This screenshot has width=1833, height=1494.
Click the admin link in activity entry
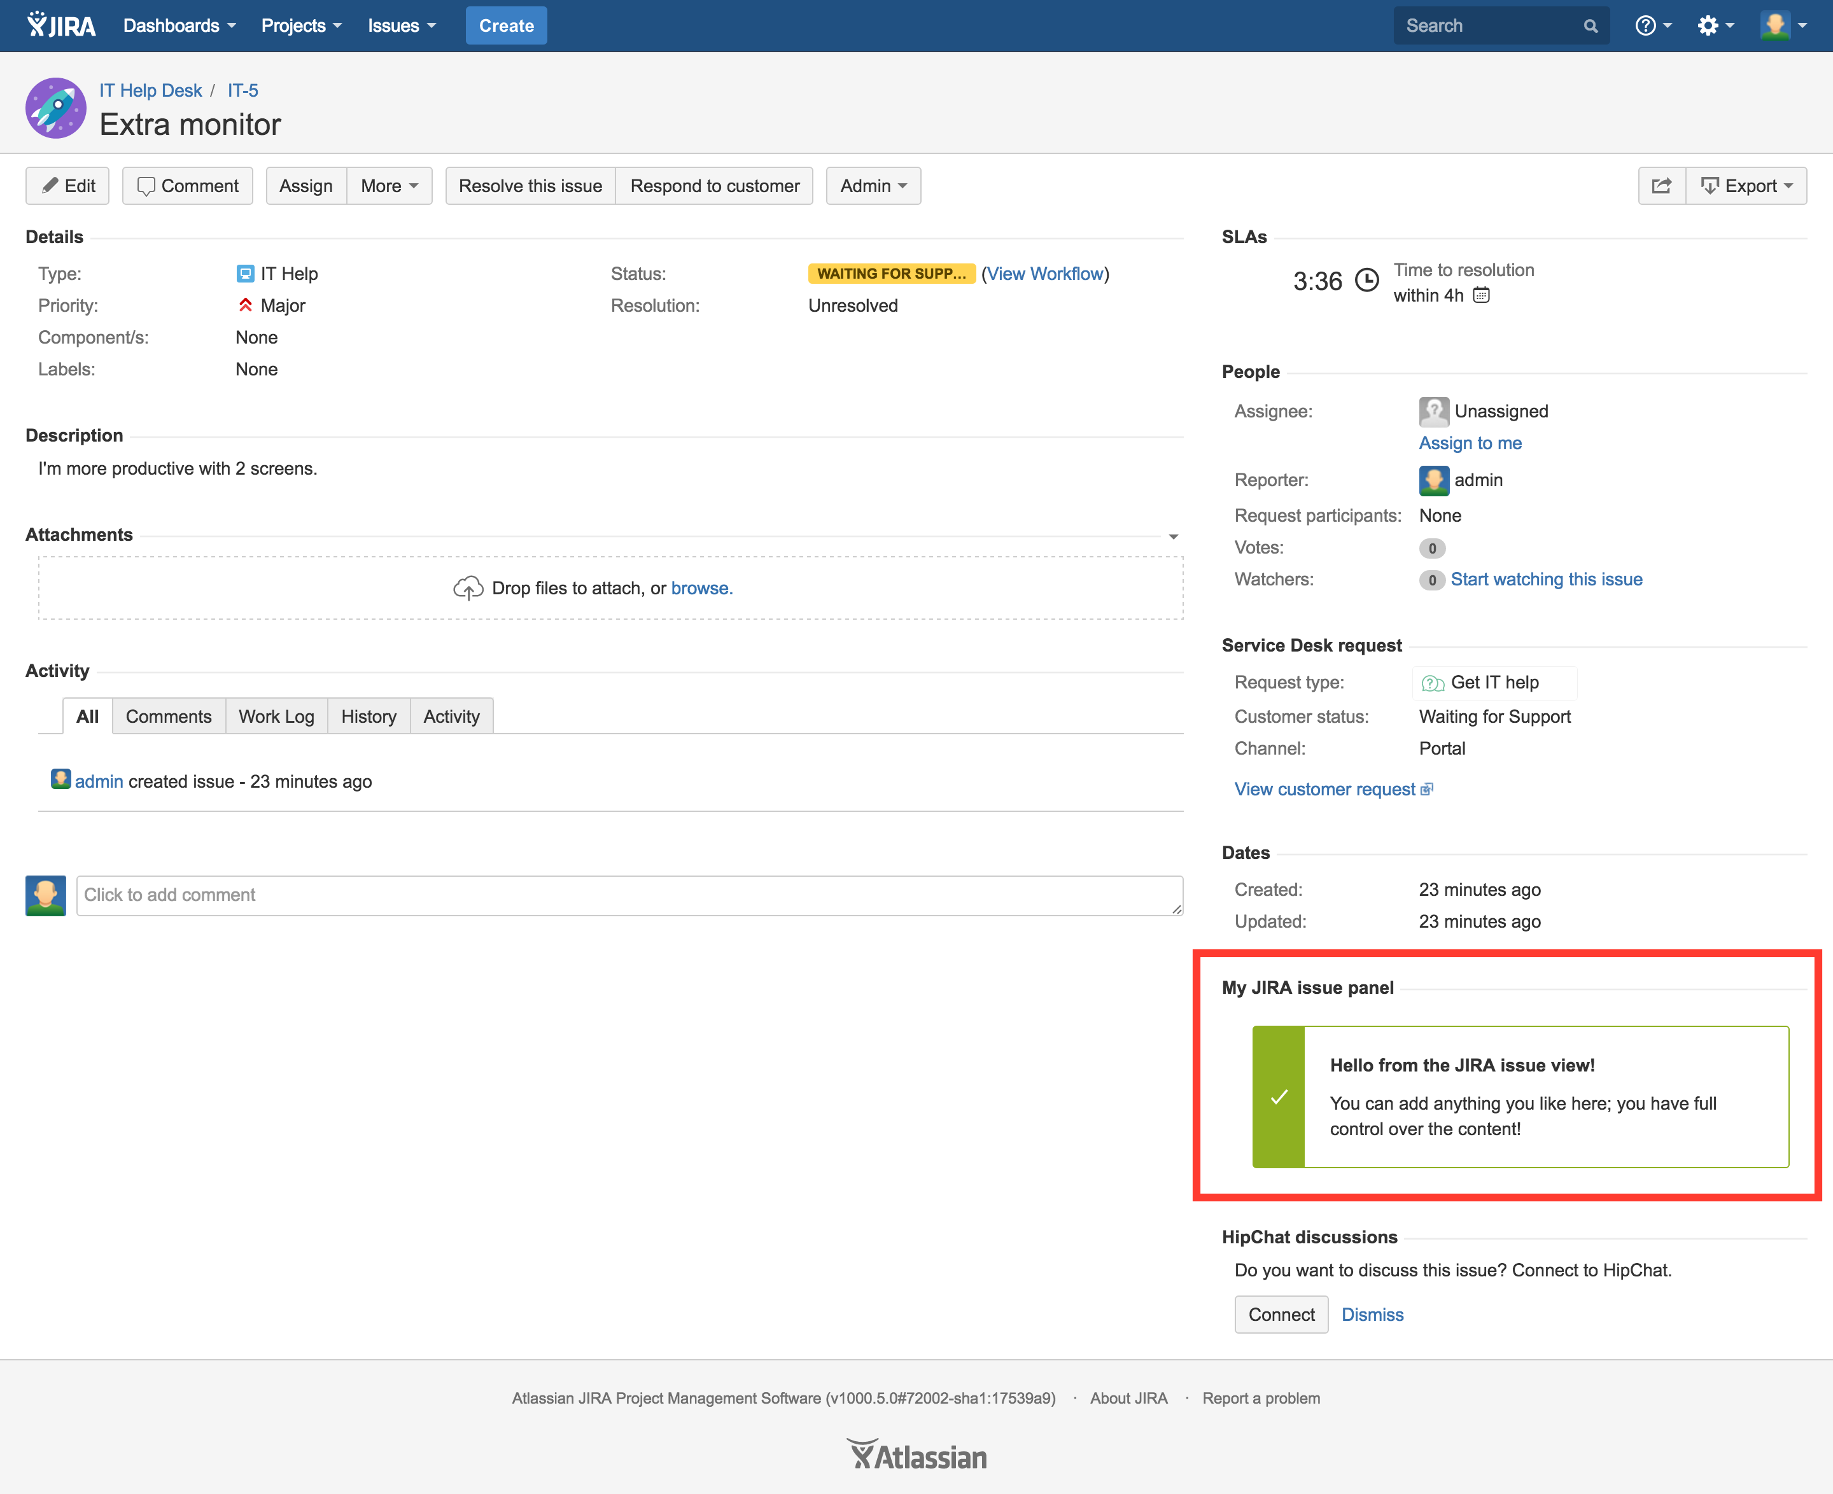coord(99,781)
